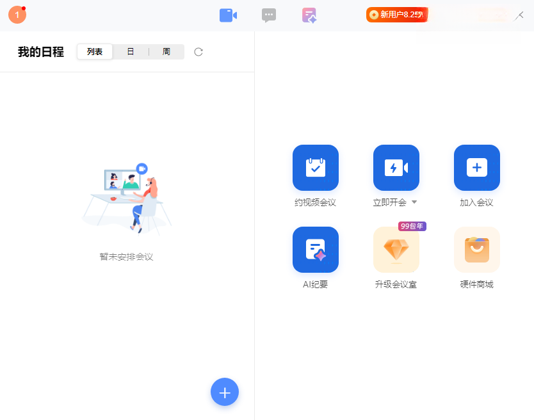Open the chat messages icon
This screenshot has width=534, height=420.
pos(269,15)
